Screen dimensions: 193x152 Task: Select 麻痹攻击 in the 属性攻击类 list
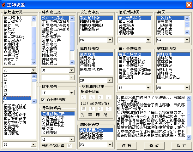tap(87, 54)
